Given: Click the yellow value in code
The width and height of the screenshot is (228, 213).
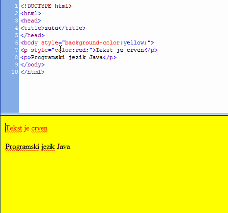Looking at the screenshot, I should point(134,43).
